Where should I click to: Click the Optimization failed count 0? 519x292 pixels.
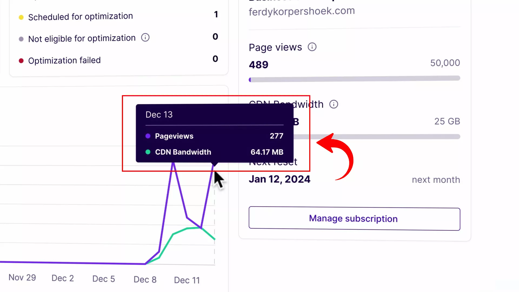click(x=215, y=59)
